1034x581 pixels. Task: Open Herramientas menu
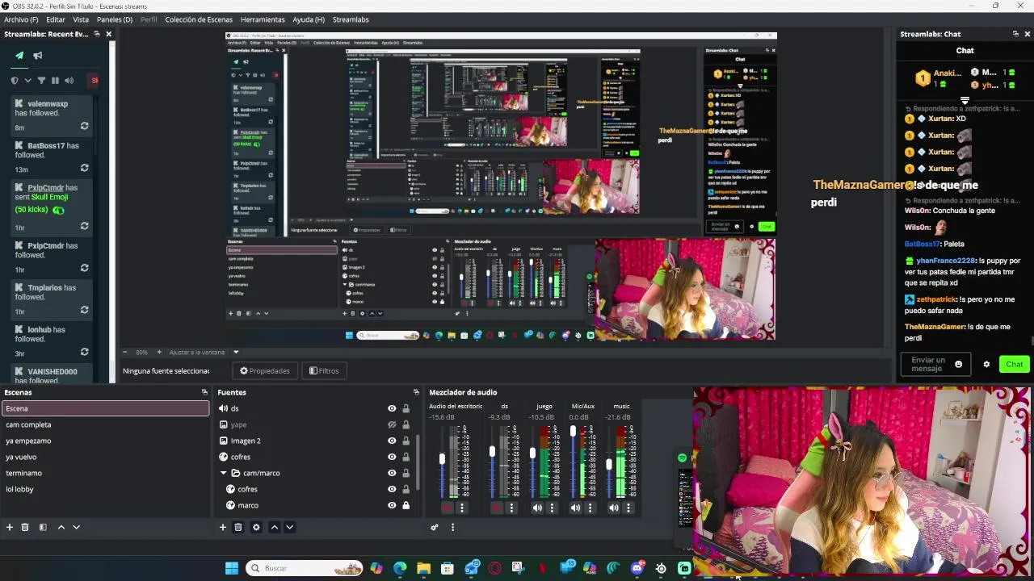[x=263, y=19]
